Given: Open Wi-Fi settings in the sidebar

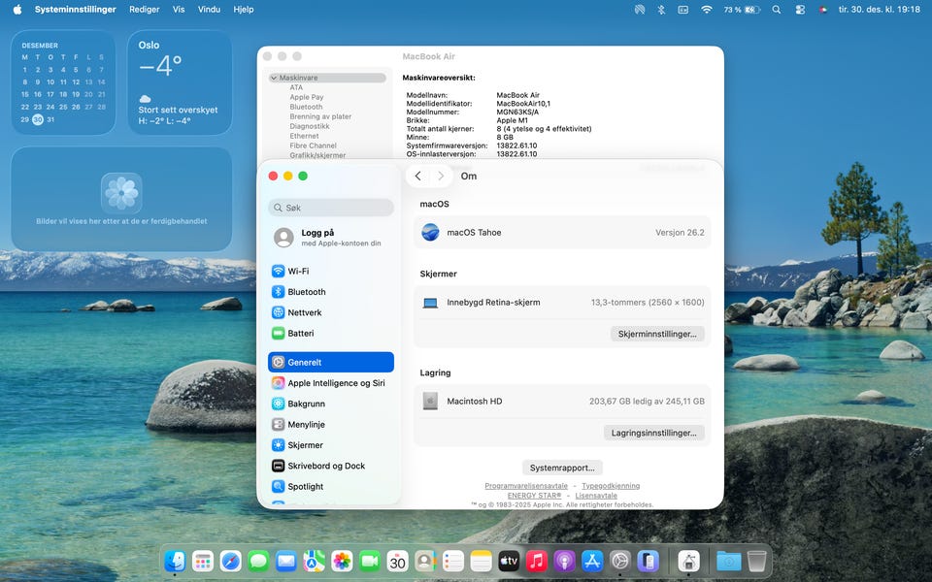Looking at the screenshot, I should click(x=298, y=272).
